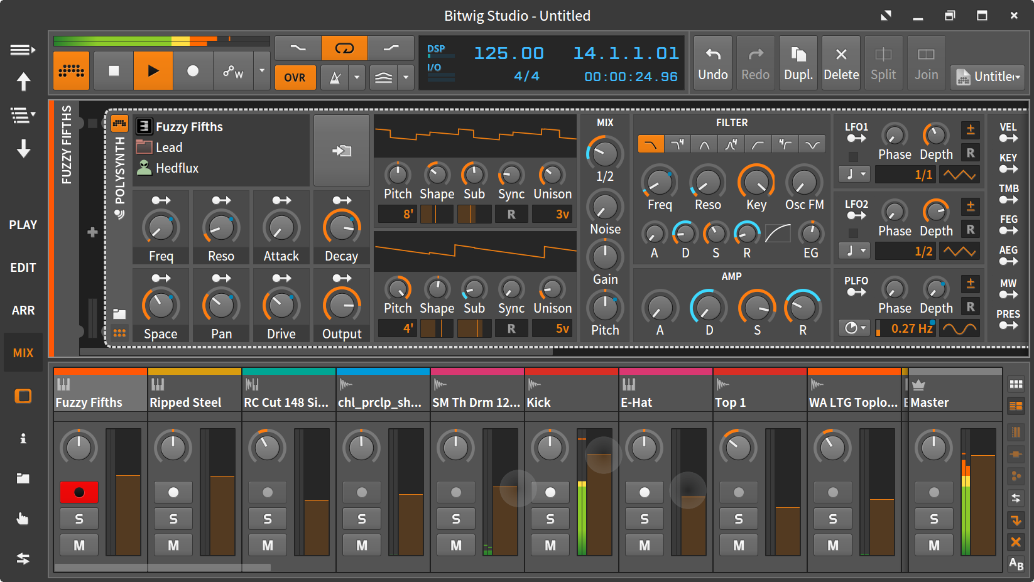Click the Delete button

[841, 63]
